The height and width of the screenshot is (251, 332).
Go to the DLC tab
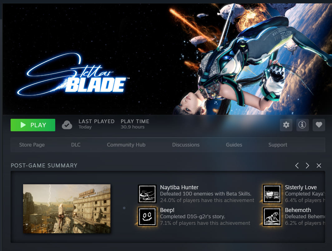coord(76,145)
